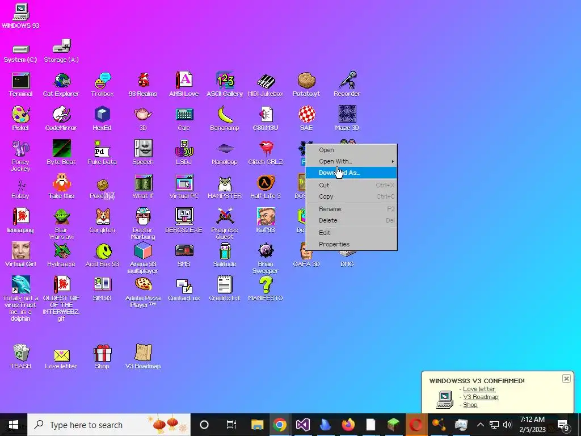Launch the Calc calculator icon
The width and height of the screenshot is (581, 436).
tap(184, 119)
